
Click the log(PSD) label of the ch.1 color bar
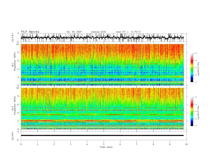[x=199, y=69]
